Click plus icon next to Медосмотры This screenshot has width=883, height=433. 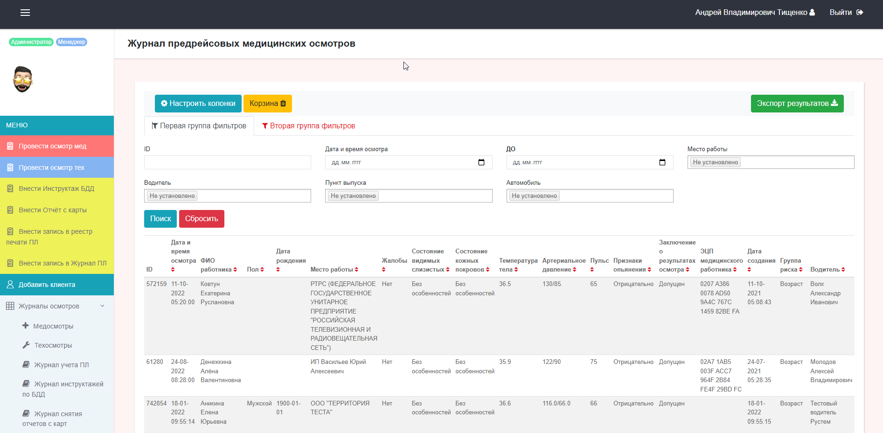tap(26, 326)
